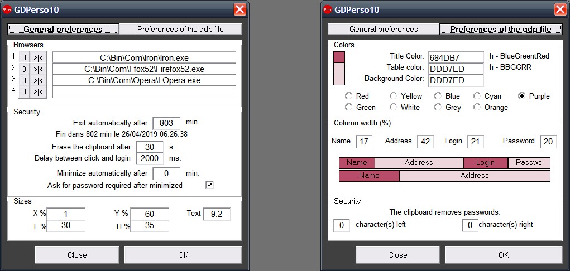Click OK in the right window
The image size is (570, 271).
(x=504, y=255)
